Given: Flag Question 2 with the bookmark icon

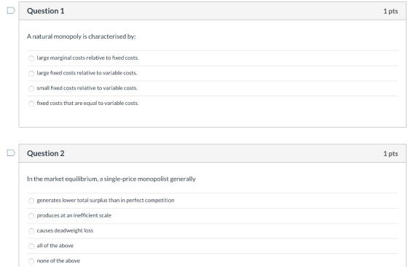Looking at the screenshot, I should coord(11,153).
